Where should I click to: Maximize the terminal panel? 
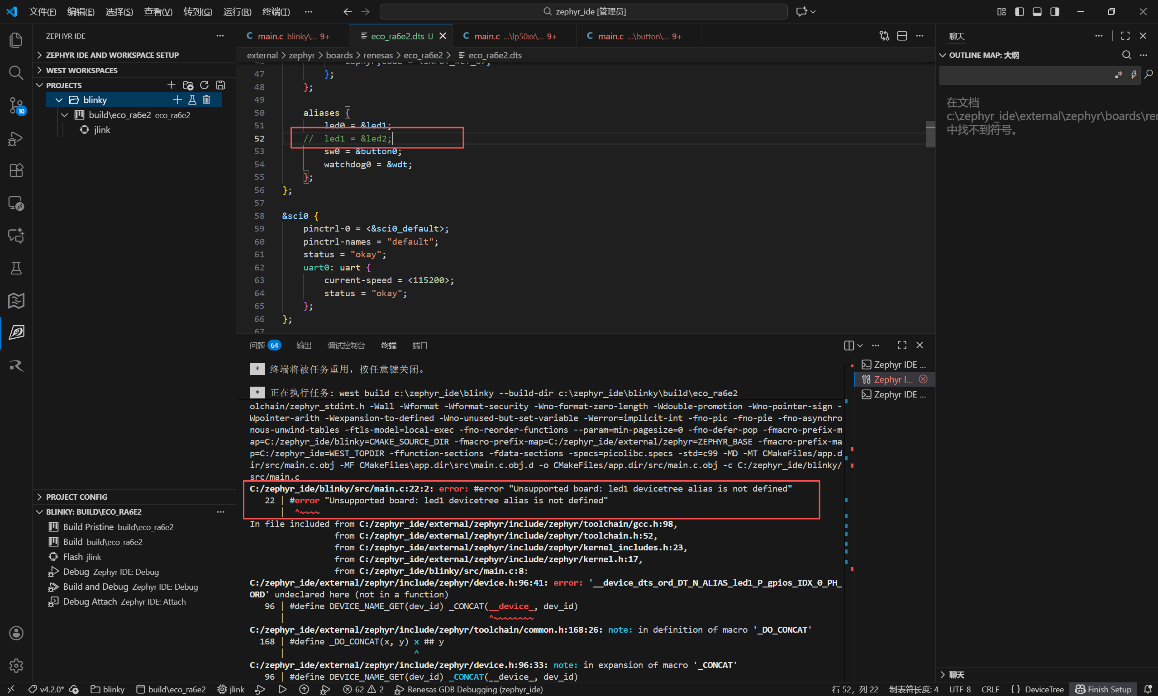(902, 345)
